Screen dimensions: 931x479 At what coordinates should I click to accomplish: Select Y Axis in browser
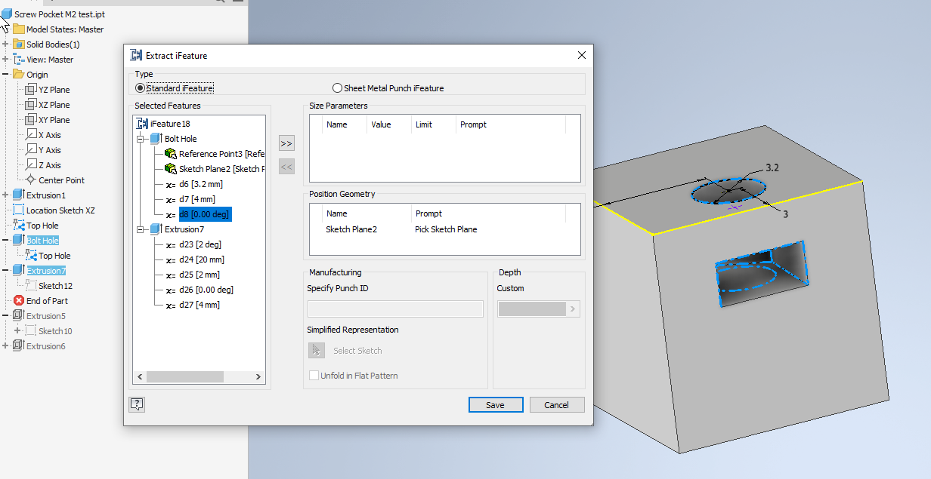[x=50, y=150]
